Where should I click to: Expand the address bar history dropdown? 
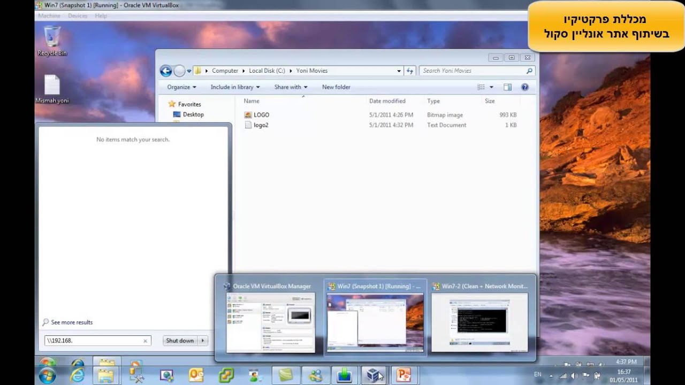(399, 71)
